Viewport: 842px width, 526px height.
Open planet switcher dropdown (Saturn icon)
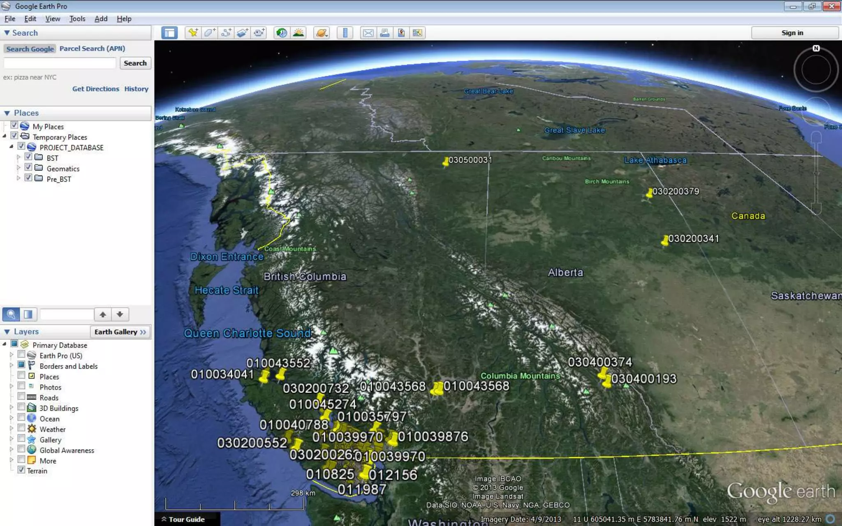pos(322,33)
